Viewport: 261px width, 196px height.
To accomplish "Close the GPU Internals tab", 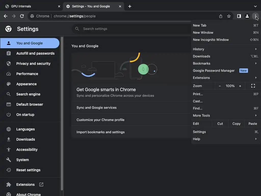I will (59, 6).
